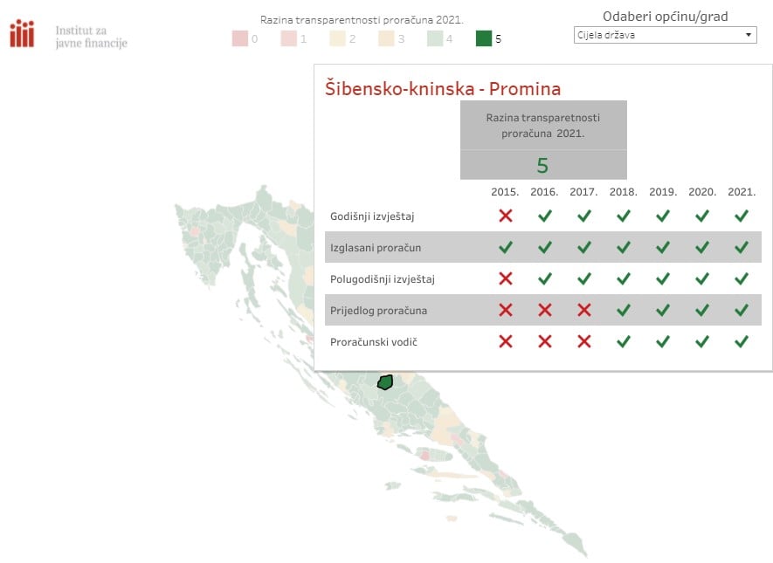Click the 2021. year column header

pos(742,192)
